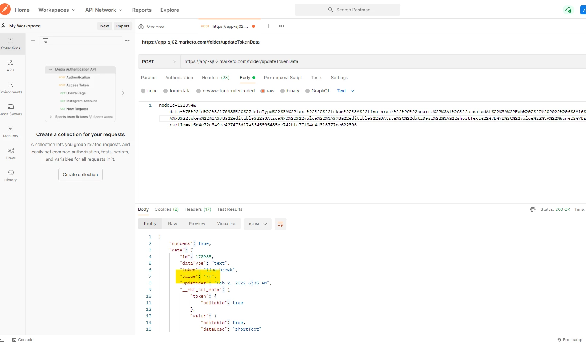
Task: Open collections panel three-dot options menu
Action: (128, 41)
